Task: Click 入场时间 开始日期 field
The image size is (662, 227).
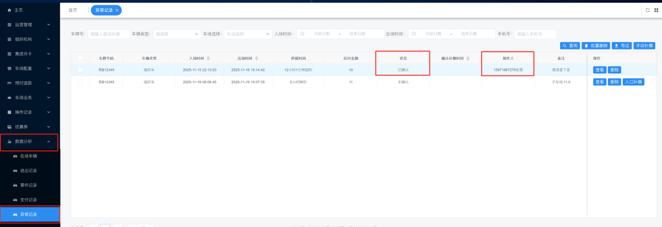Action: [x=321, y=34]
